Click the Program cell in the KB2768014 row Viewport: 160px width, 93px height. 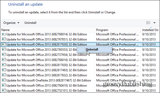pyautogui.click(x=117, y=34)
